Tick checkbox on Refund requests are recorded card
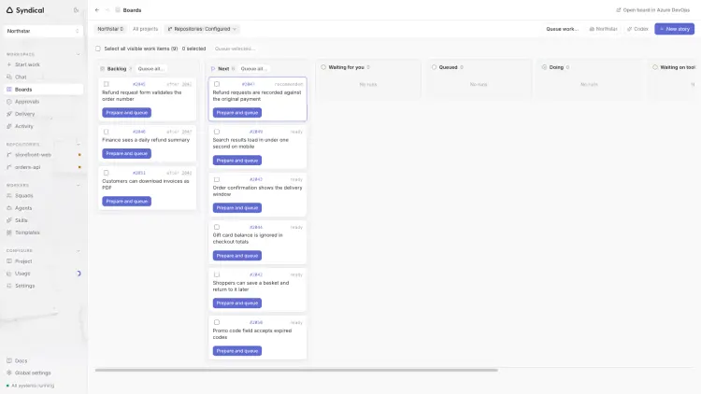701x394 pixels. [x=217, y=84]
